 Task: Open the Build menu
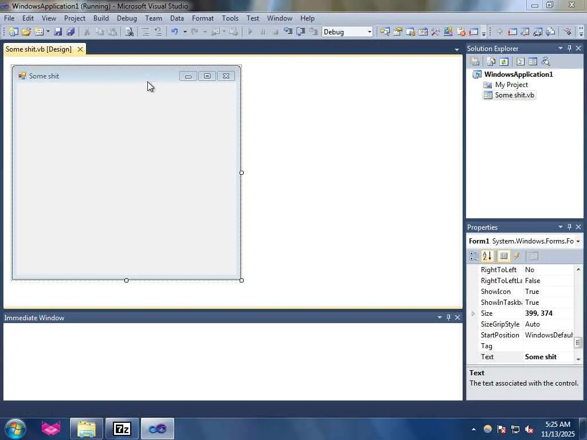point(101,18)
